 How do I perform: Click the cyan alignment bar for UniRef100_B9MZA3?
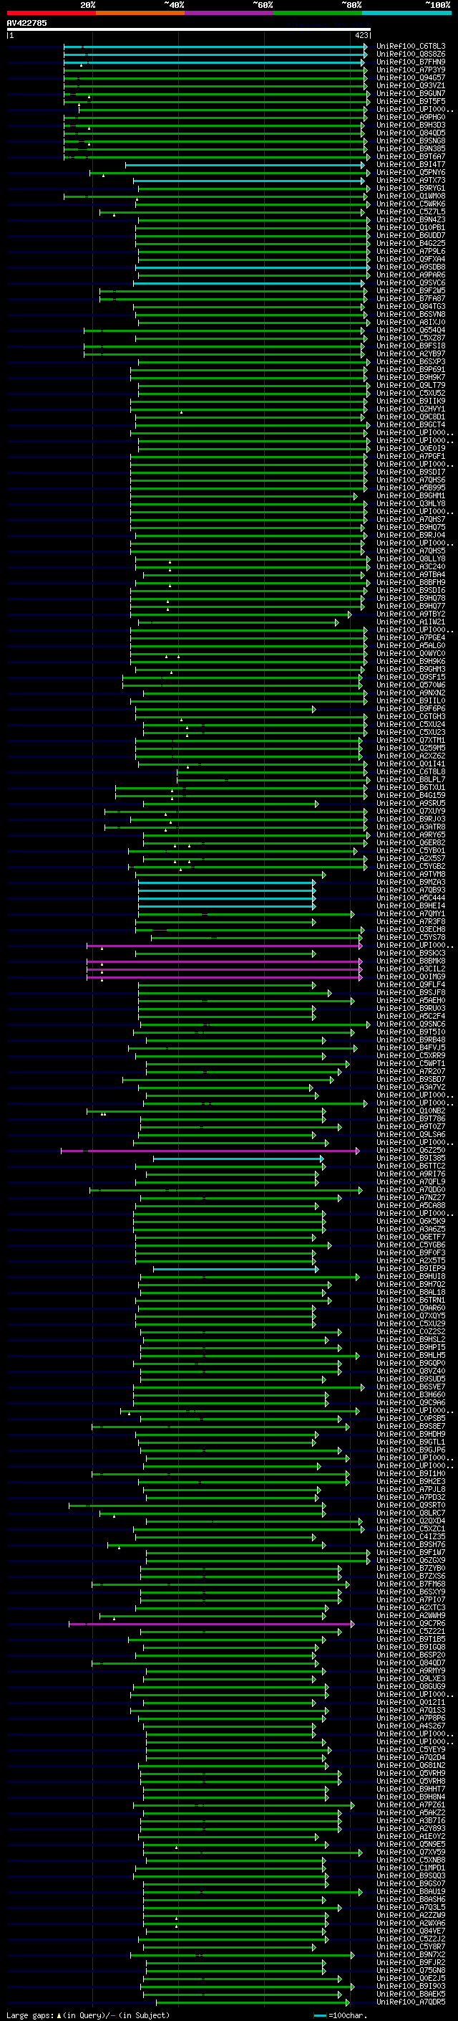point(227,883)
